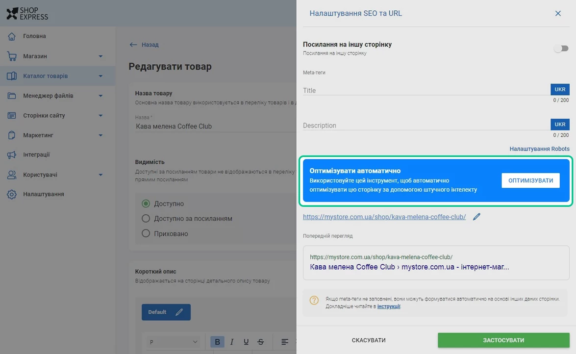Choose the Приховано radio option
This screenshot has height=354, width=576.
(x=146, y=234)
